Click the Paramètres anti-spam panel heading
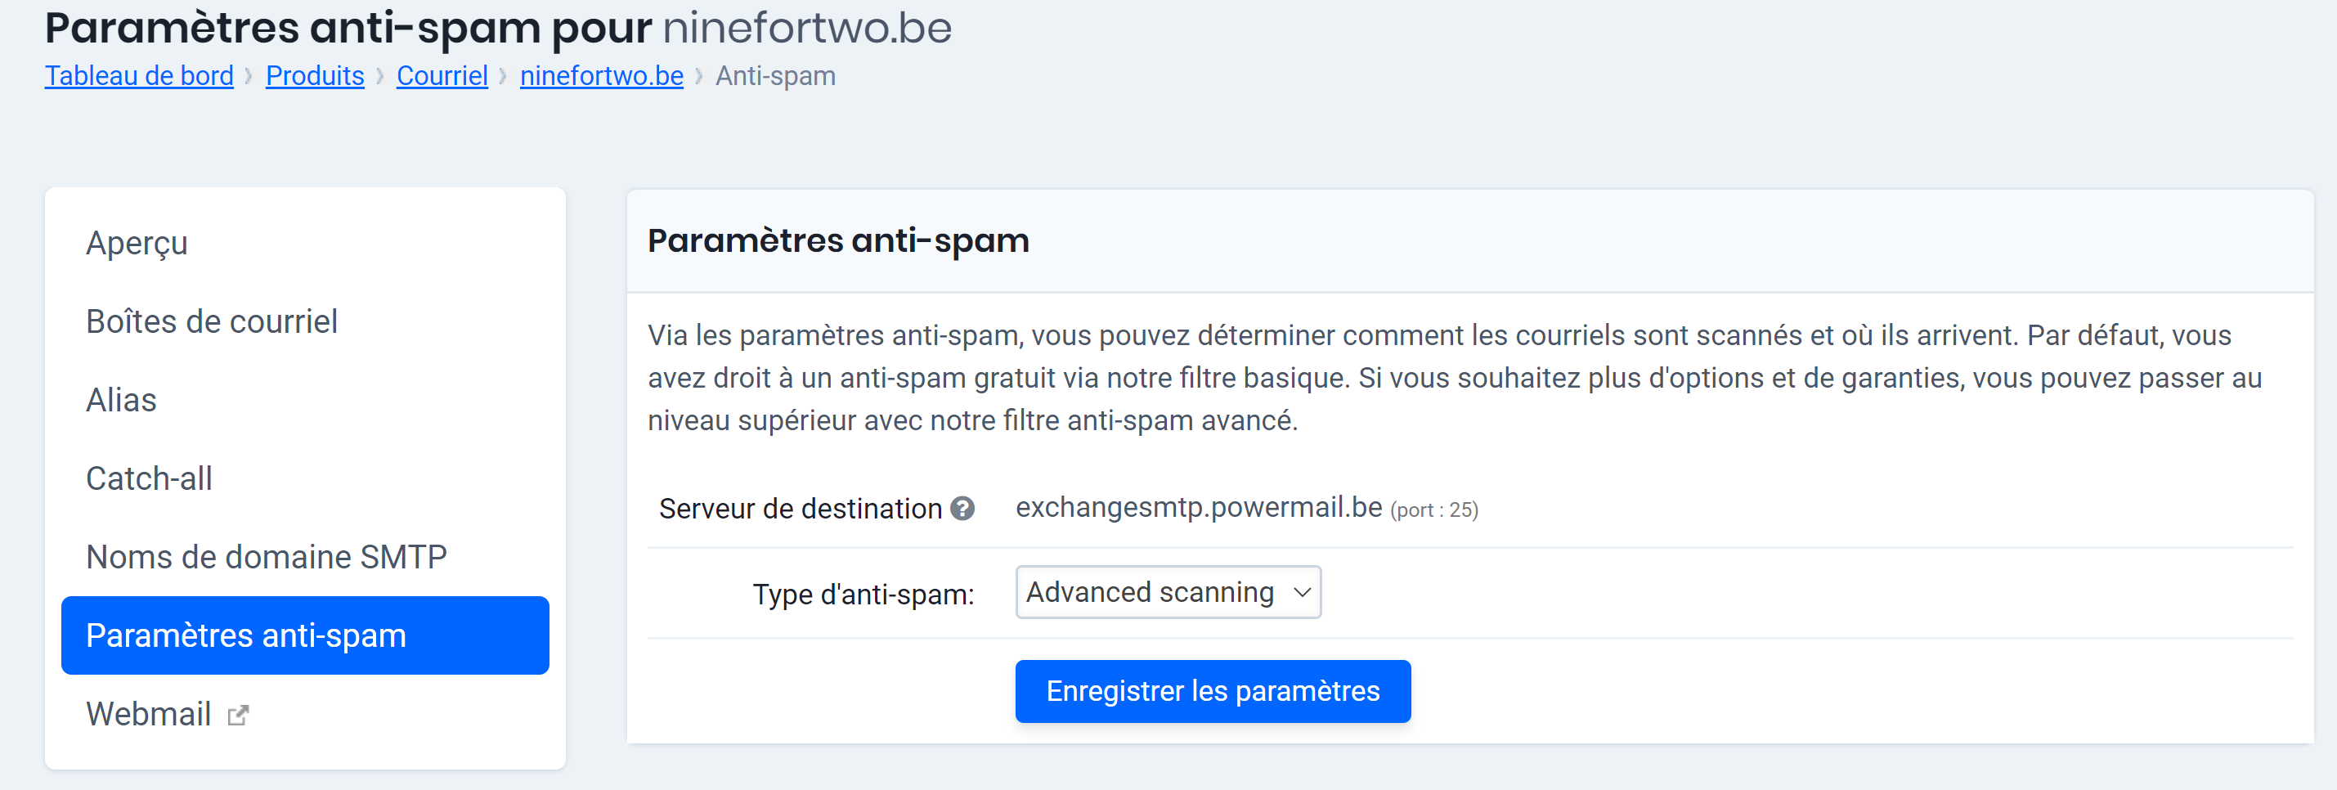Image resolution: width=2337 pixels, height=790 pixels. (838, 240)
